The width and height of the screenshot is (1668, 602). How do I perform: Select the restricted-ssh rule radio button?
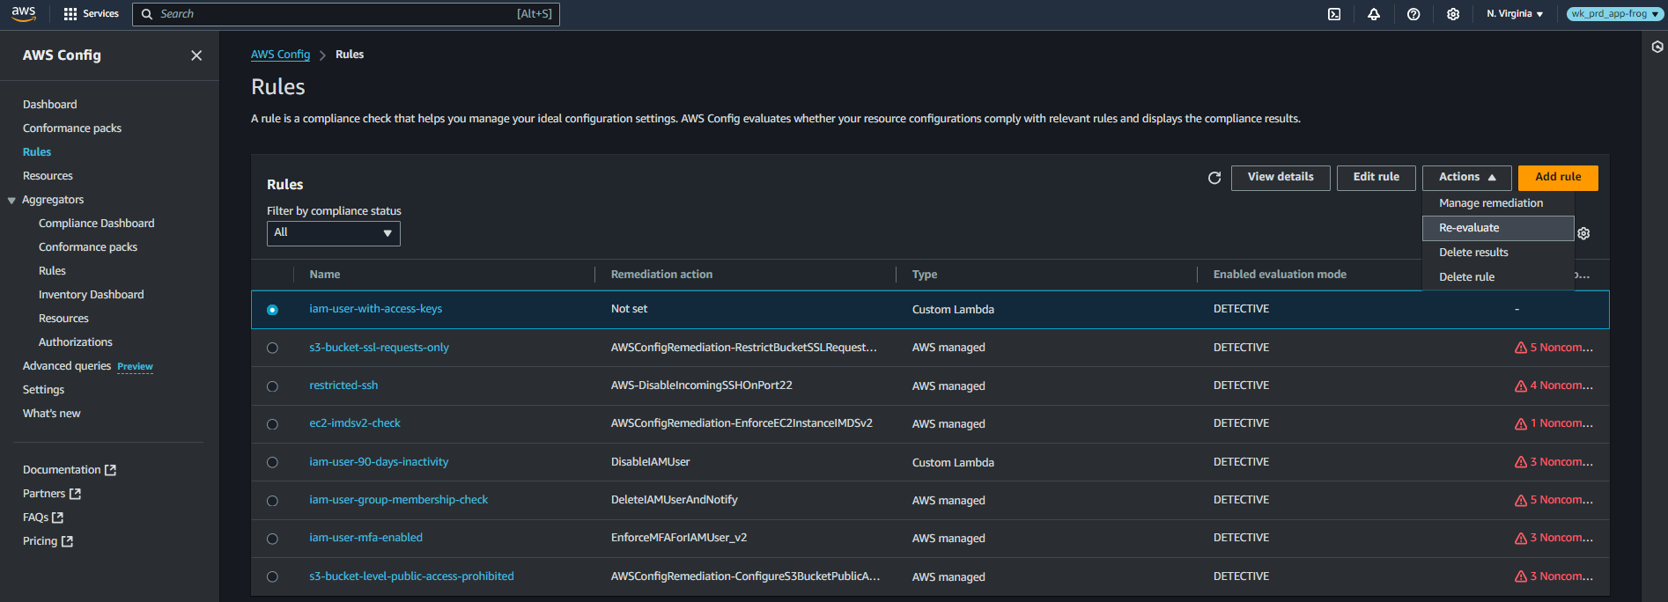pos(272,386)
